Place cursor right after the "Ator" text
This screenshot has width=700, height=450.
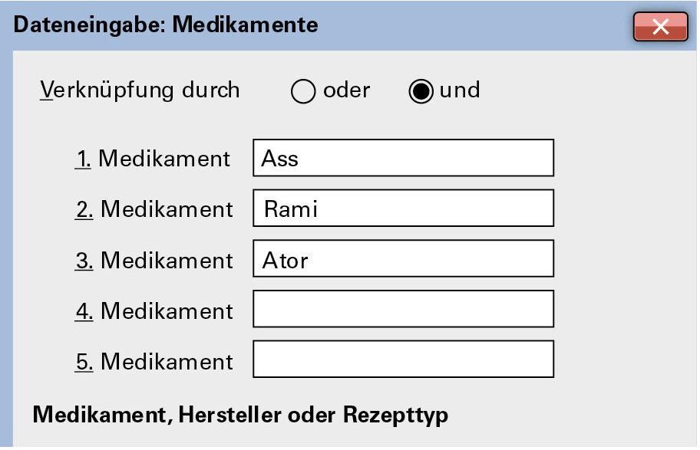click(309, 260)
